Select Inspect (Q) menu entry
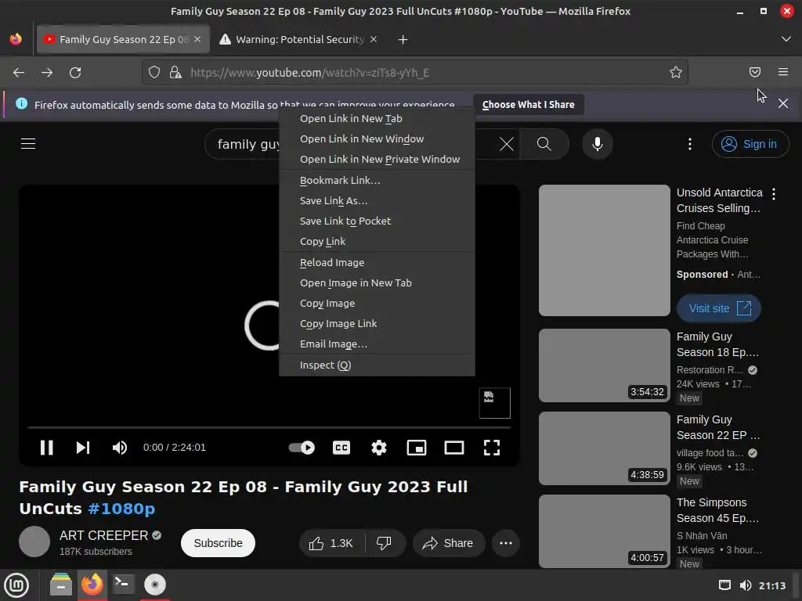Image resolution: width=802 pixels, height=601 pixels. click(x=377, y=365)
